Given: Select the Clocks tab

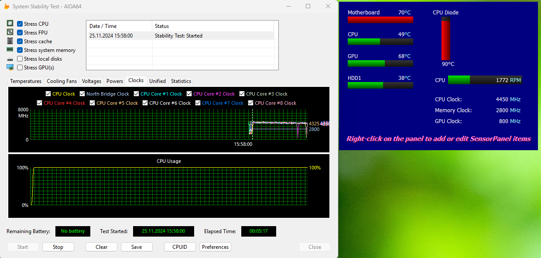Looking at the screenshot, I should point(136,80).
